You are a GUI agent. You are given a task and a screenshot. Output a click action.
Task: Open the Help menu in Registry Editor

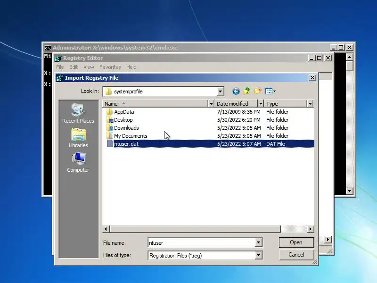[131, 67]
